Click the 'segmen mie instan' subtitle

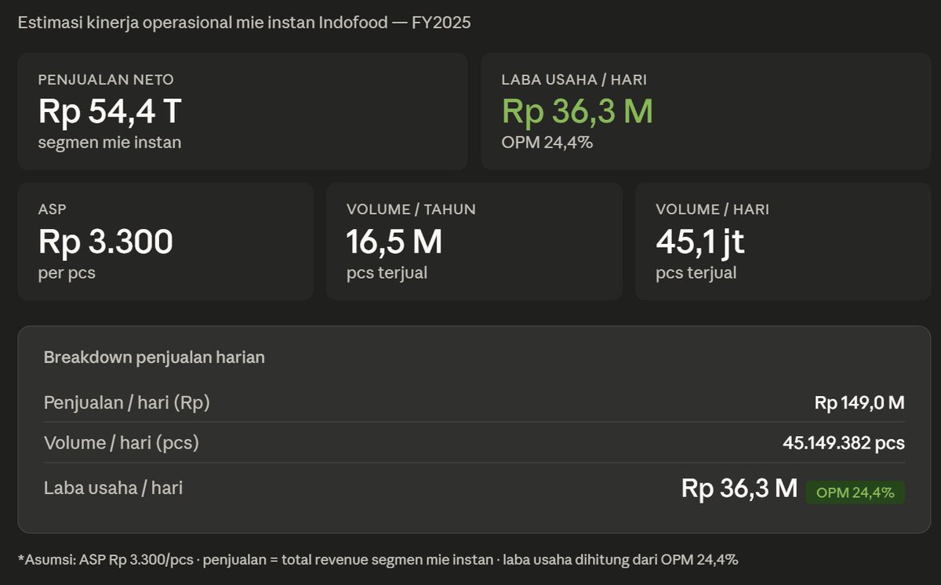110,142
